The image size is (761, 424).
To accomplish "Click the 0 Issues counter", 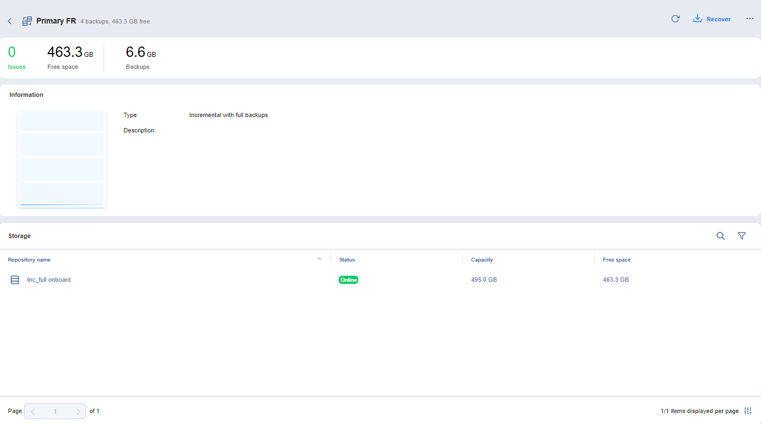I will (12, 57).
